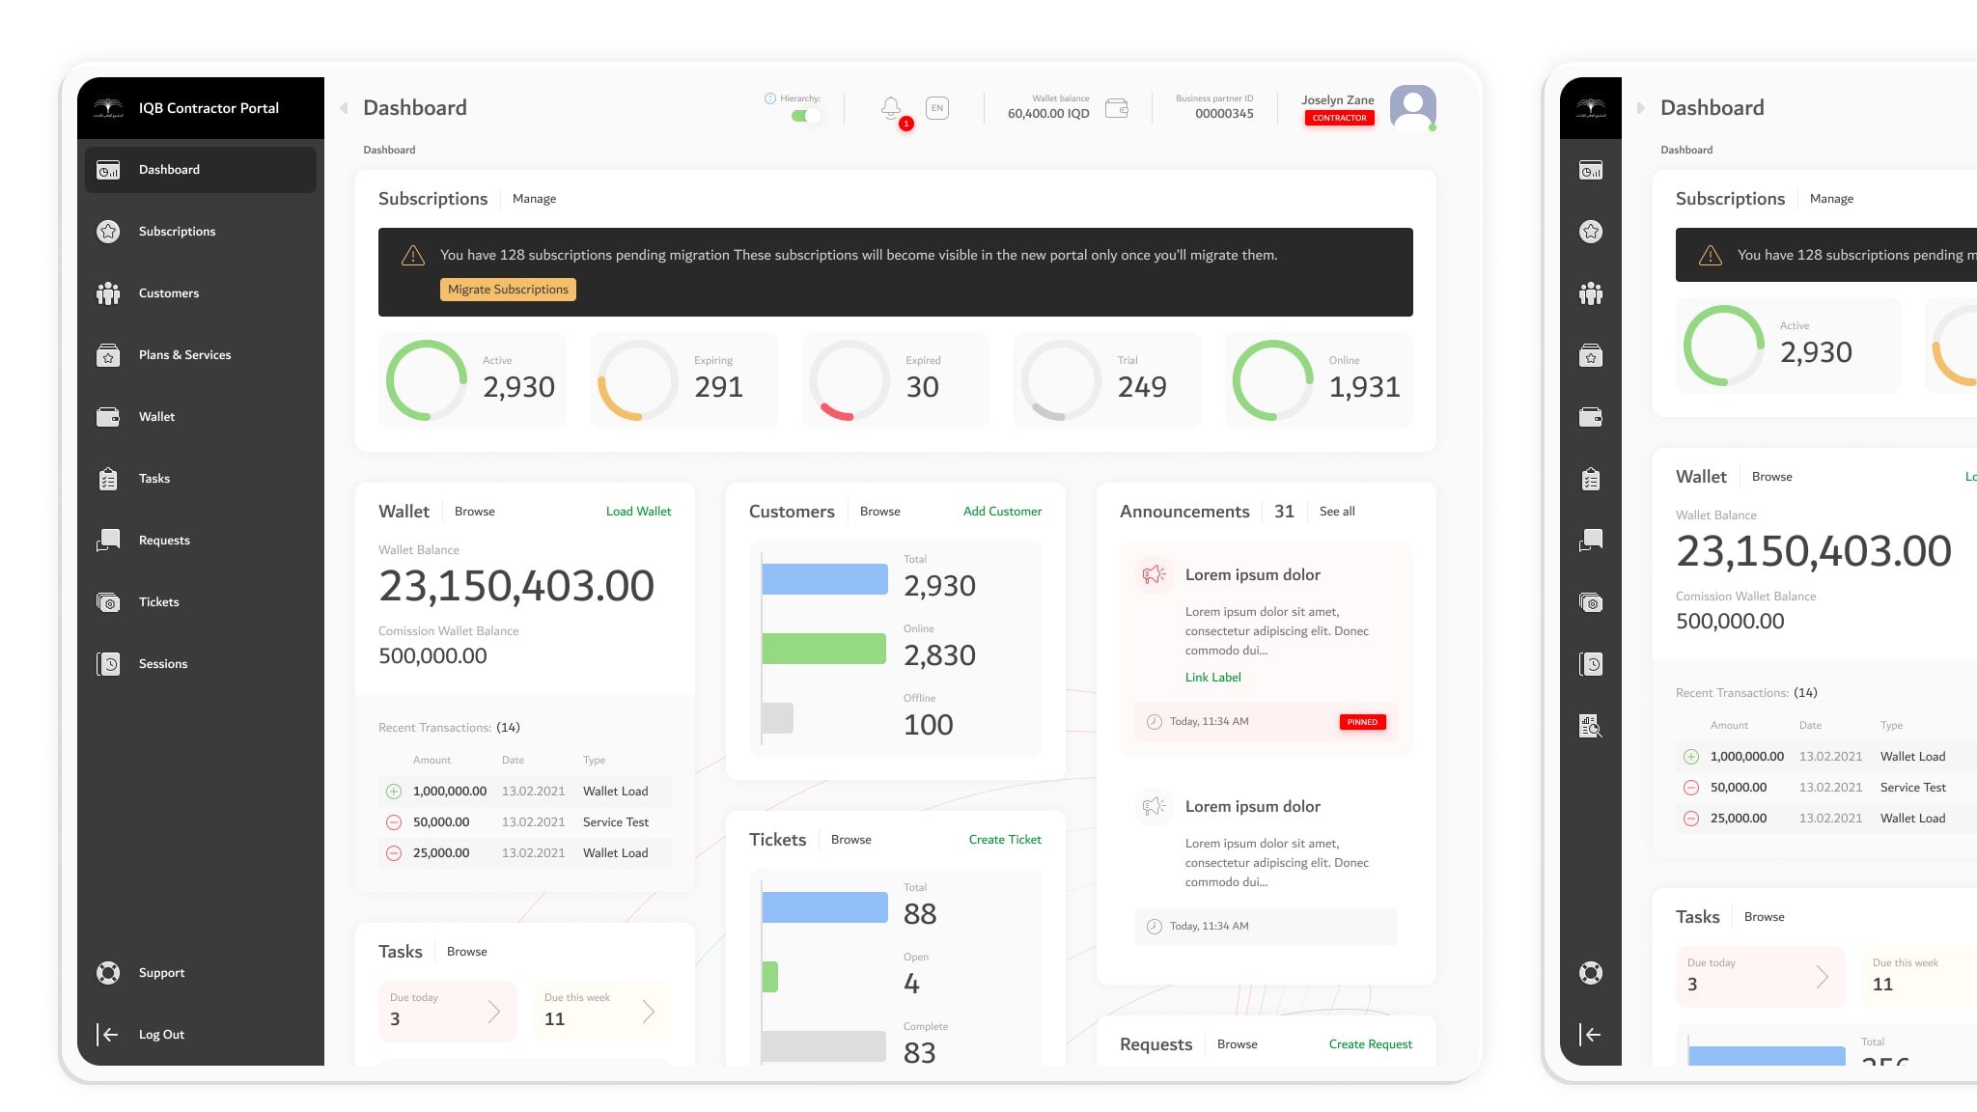Open the wallet icon in header
1977x1112 pixels.
click(1117, 108)
